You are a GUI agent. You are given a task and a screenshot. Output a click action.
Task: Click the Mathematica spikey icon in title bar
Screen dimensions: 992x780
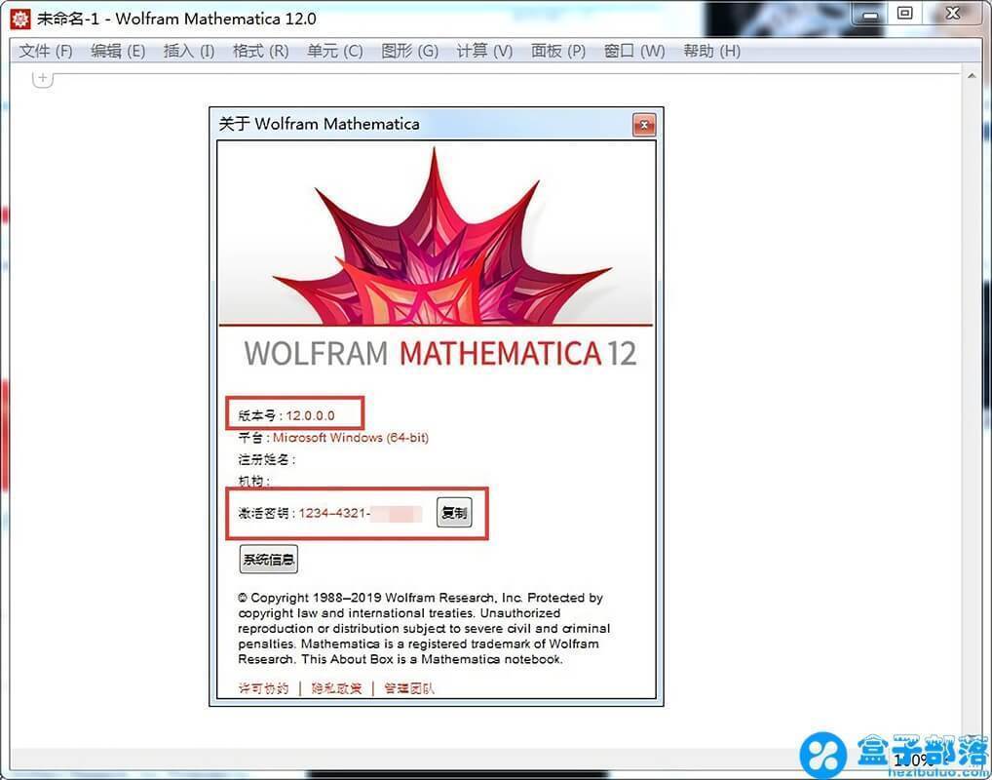click(20, 17)
